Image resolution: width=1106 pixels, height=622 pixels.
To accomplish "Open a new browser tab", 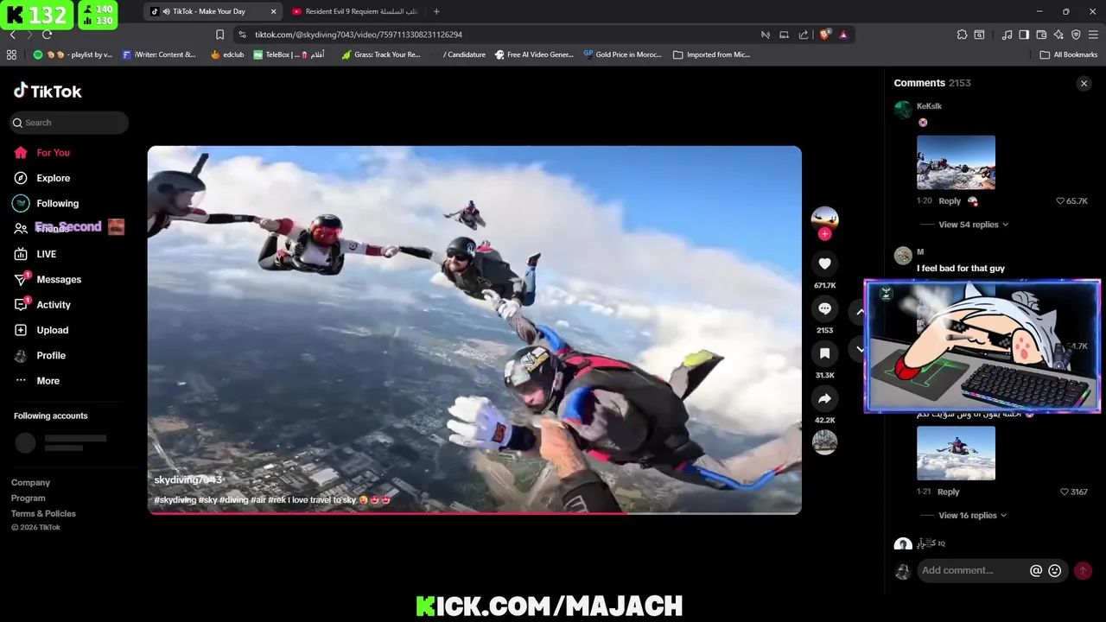I will [x=436, y=11].
